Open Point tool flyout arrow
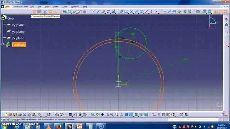This screenshot has width=230, height=129. 159,13
